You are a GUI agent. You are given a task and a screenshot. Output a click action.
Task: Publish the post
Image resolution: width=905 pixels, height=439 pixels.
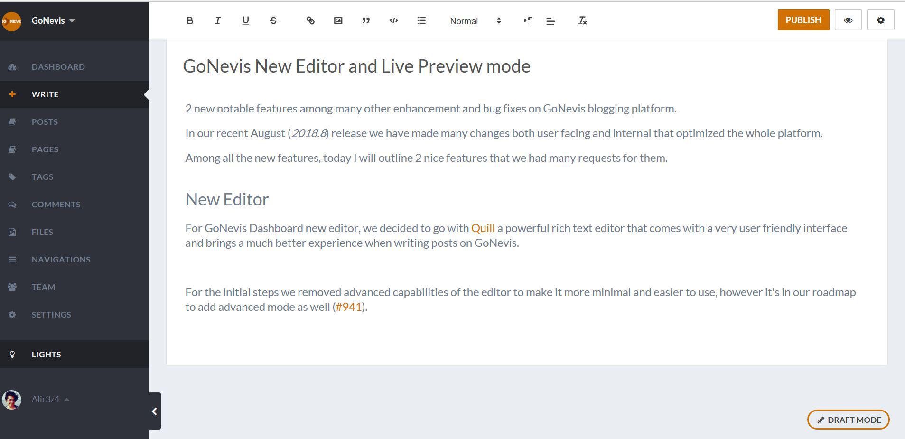click(x=803, y=20)
